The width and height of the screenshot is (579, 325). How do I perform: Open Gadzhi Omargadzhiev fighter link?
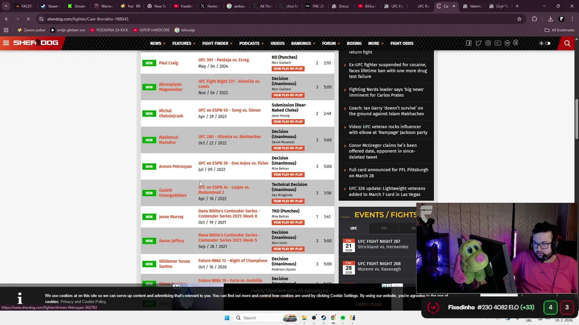click(x=173, y=193)
